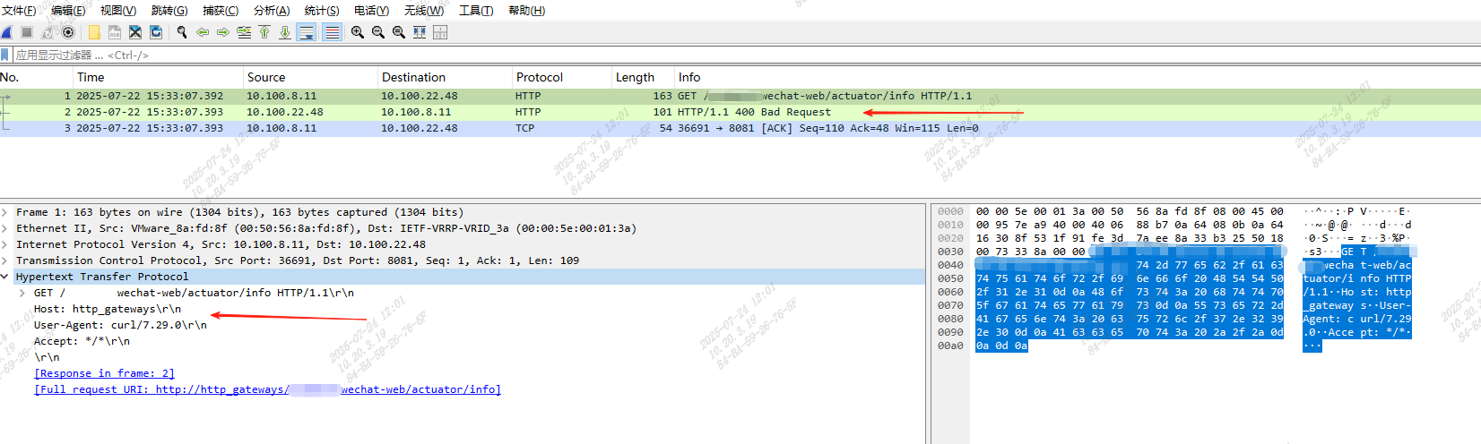
Task: Click hex offset 0000 row
Action: tap(950, 211)
